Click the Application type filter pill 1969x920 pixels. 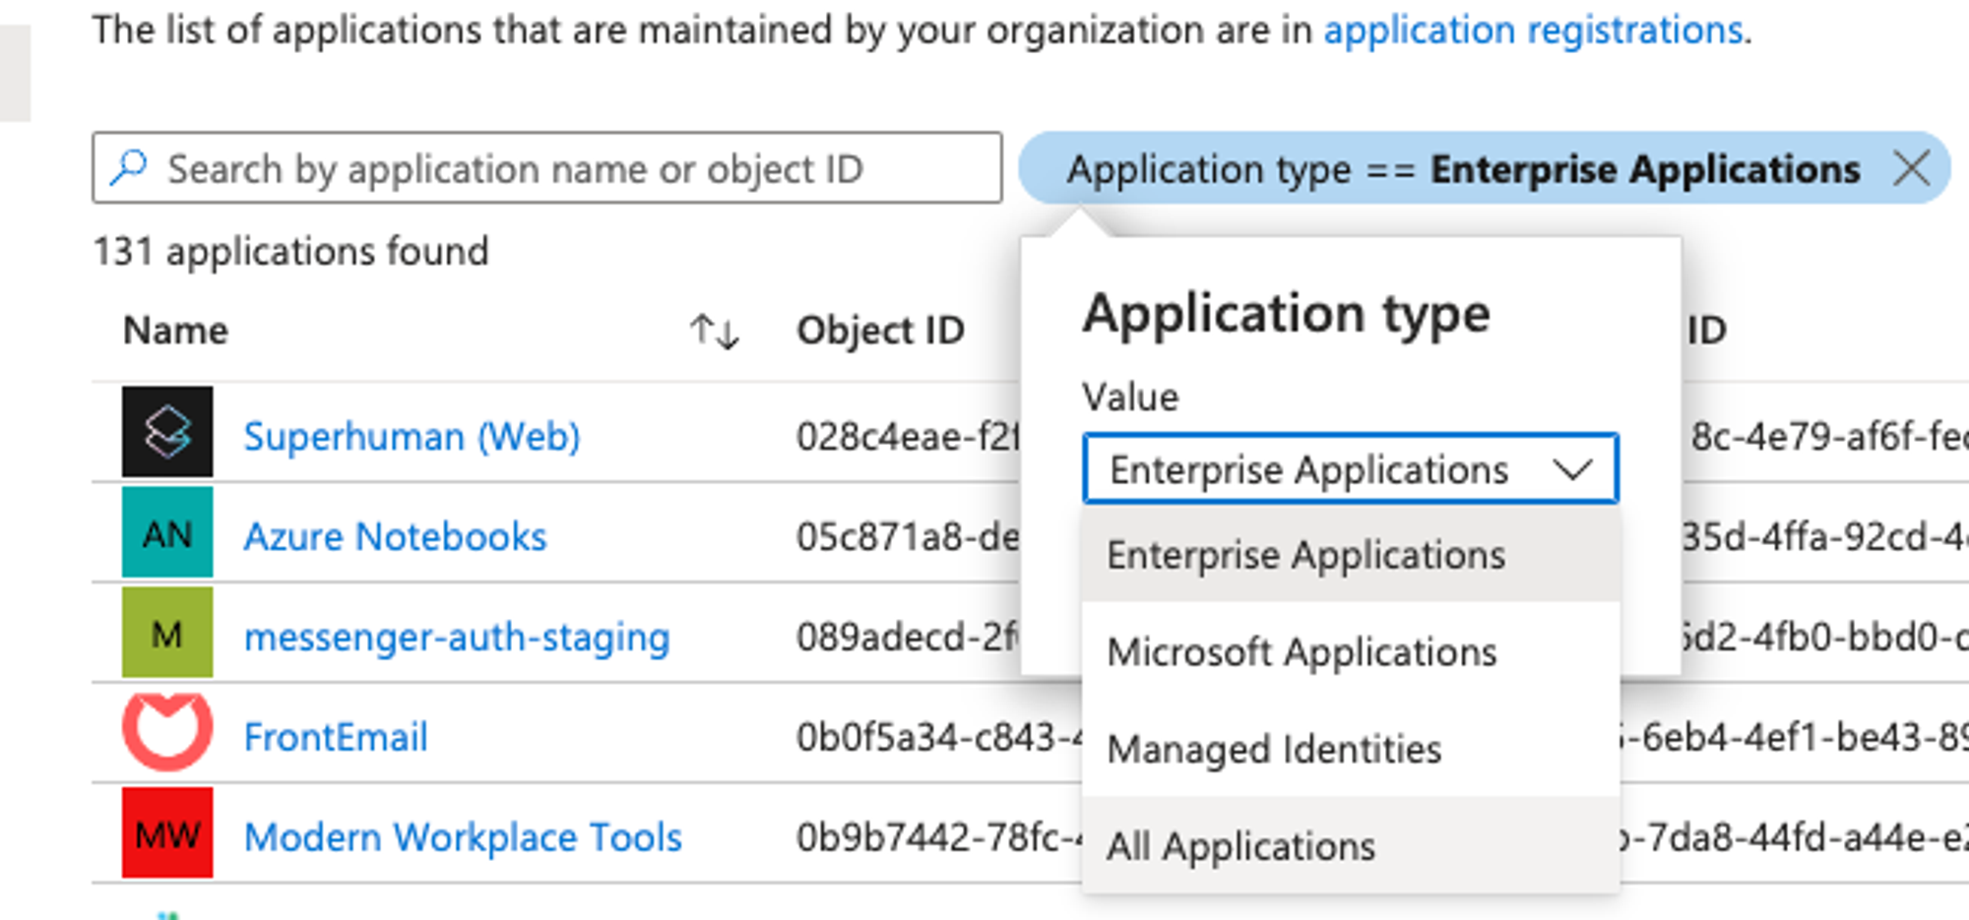click(x=1484, y=168)
